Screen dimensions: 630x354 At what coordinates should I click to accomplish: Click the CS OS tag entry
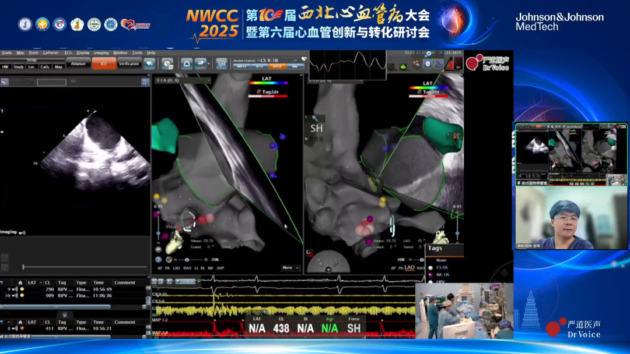tap(442, 267)
